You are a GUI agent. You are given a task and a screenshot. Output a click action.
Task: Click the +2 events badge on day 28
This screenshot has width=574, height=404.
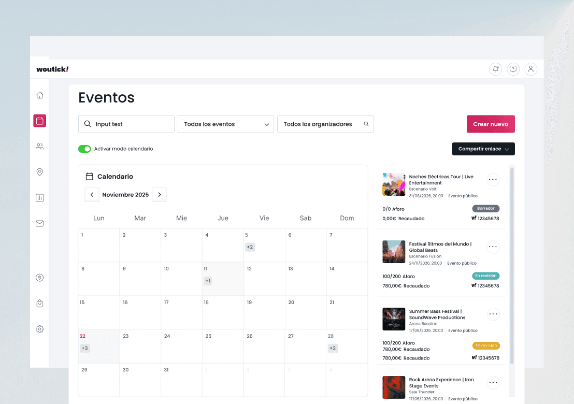[x=333, y=348]
